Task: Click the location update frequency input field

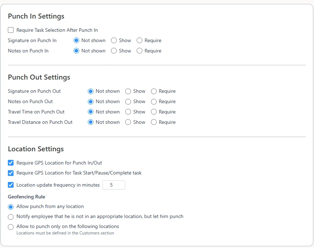Action: tap(114, 185)
